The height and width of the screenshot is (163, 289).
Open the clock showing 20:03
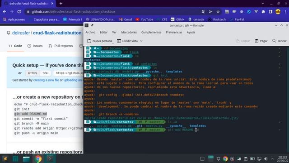[x=282, y=159]
